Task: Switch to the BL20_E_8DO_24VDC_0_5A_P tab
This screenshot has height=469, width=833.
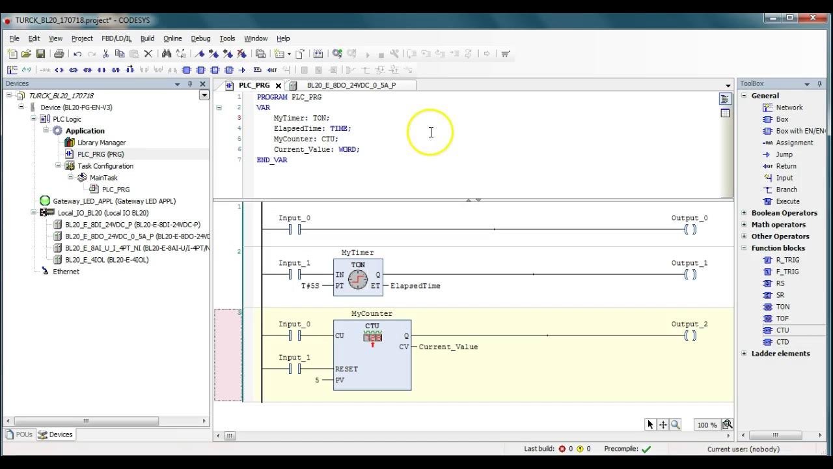Action: tap(351, 85)
